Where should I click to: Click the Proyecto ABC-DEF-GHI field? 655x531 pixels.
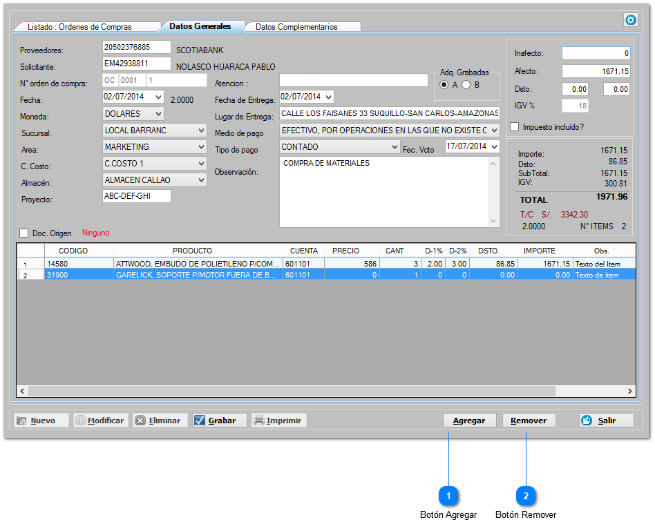[137, 196]
